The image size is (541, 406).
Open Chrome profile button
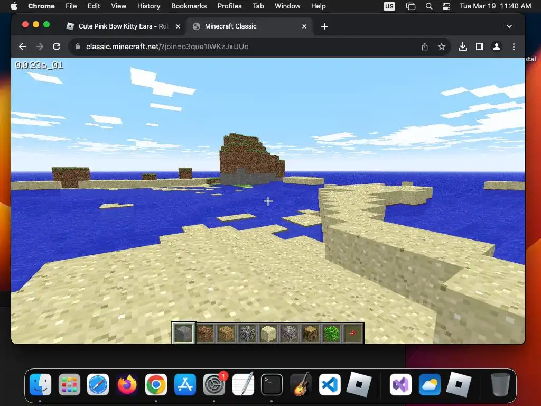tap(497, 47)
